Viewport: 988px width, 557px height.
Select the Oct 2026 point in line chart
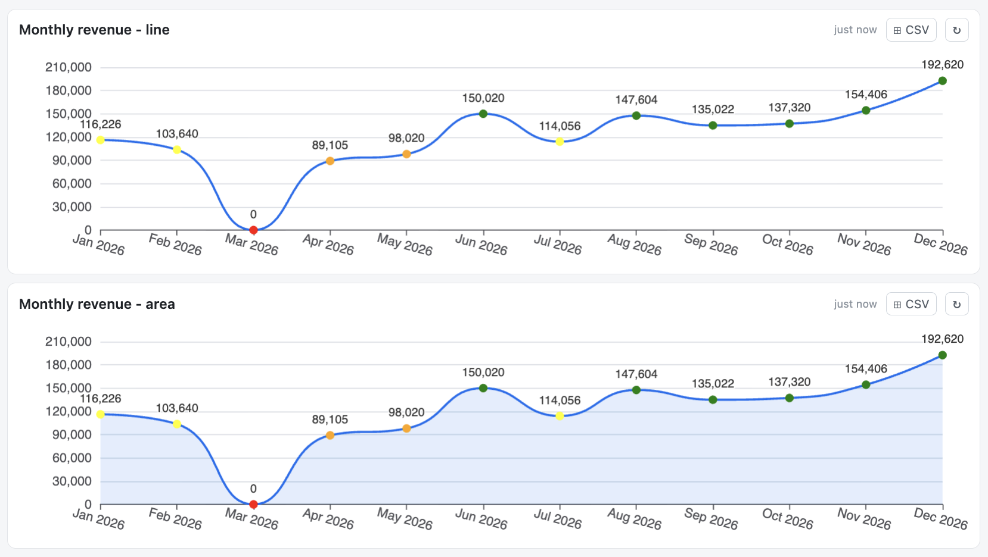coord(790,124)
